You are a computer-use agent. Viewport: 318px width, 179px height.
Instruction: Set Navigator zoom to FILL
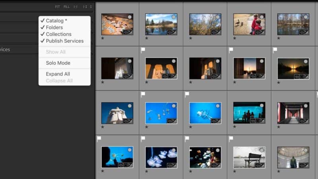coord(66,7)
